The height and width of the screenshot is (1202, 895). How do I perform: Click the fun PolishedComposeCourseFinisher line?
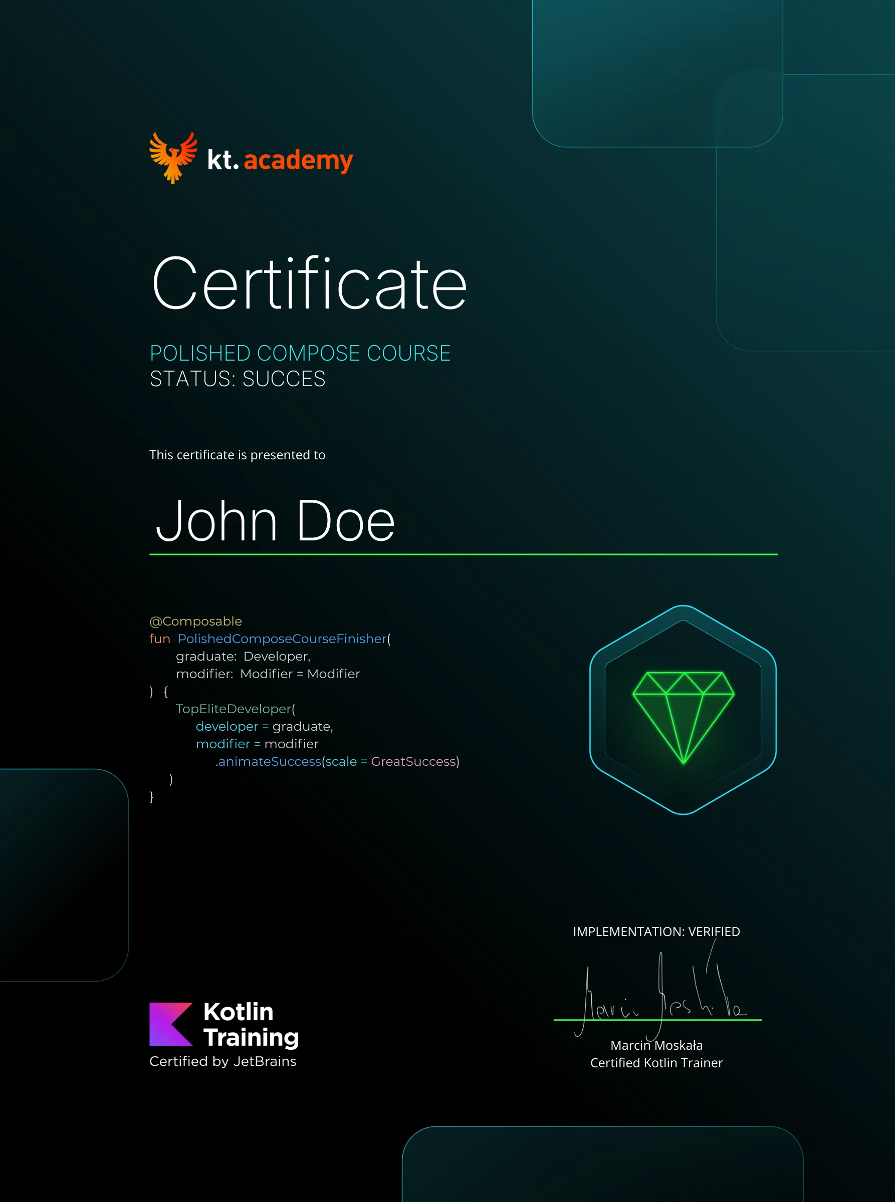270,639
